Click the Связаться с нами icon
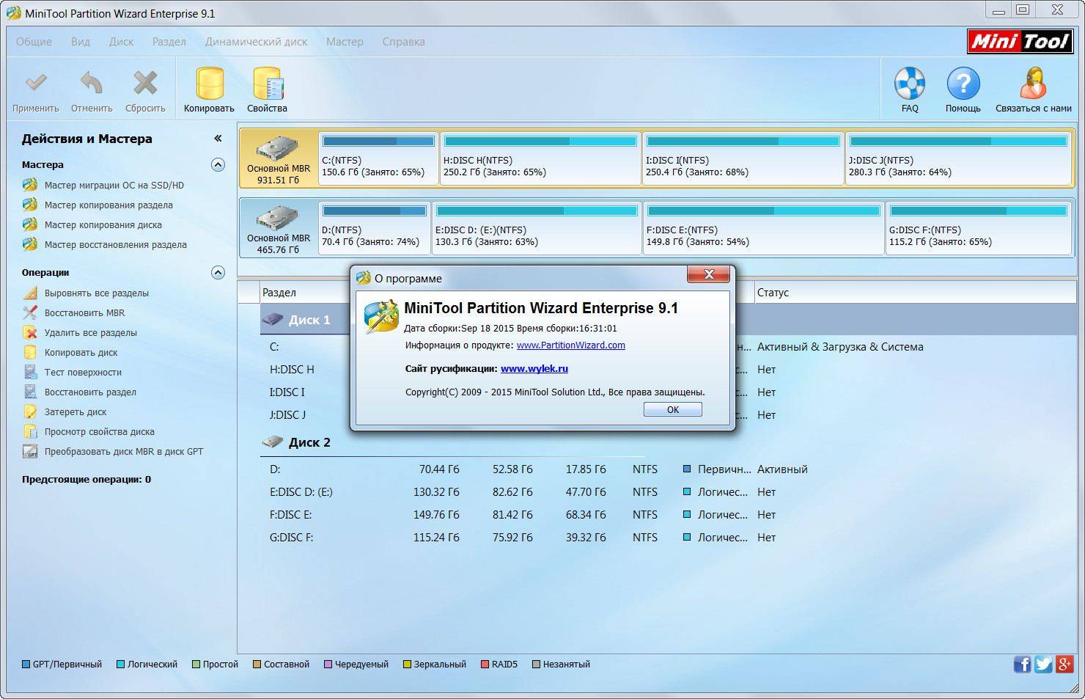The image size is (1085, 699). click(1033, 85)
